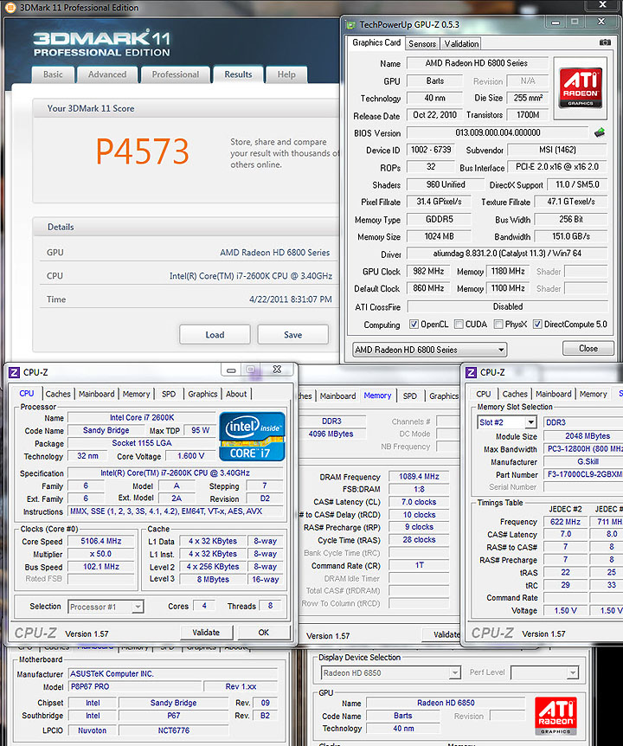Toggle the PhysX checkbox in GPU-Z

498,324
